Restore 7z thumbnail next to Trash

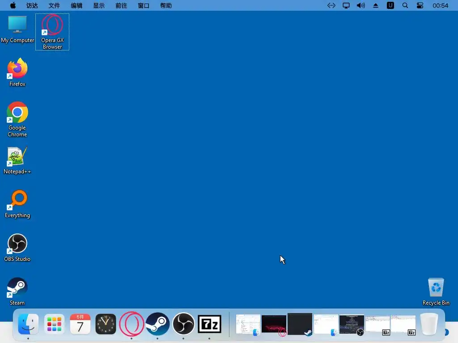[403, 325]
